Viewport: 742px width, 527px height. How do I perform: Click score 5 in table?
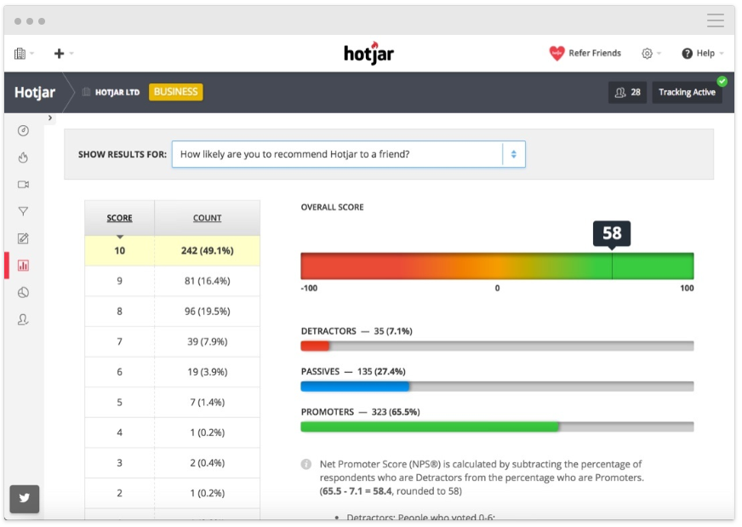click(x=120, y=402)
